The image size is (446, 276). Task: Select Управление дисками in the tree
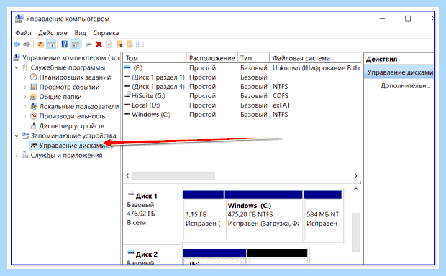click(72, 146)
